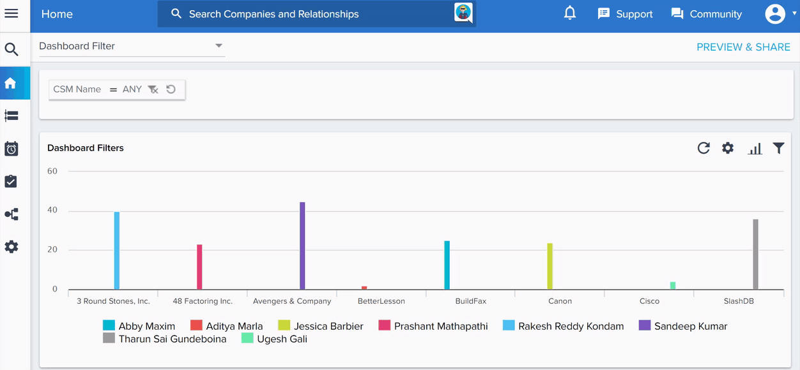Toggle Jessica Barbier legend series

click(321, 326)
